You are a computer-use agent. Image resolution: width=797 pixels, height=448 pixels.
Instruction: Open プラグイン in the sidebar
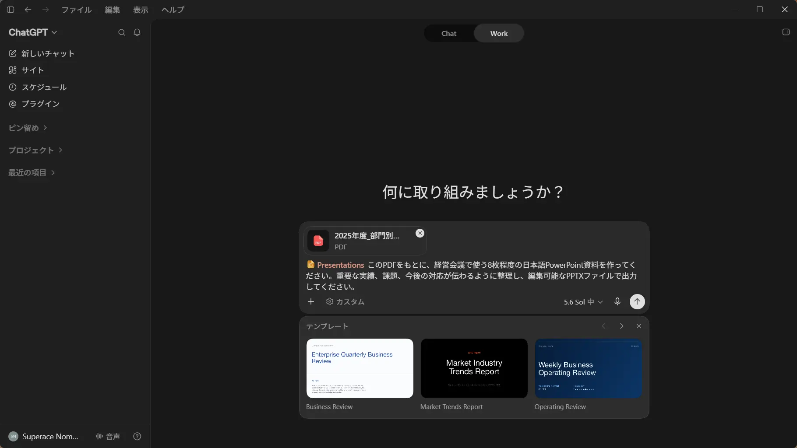[x=34, y=104]
